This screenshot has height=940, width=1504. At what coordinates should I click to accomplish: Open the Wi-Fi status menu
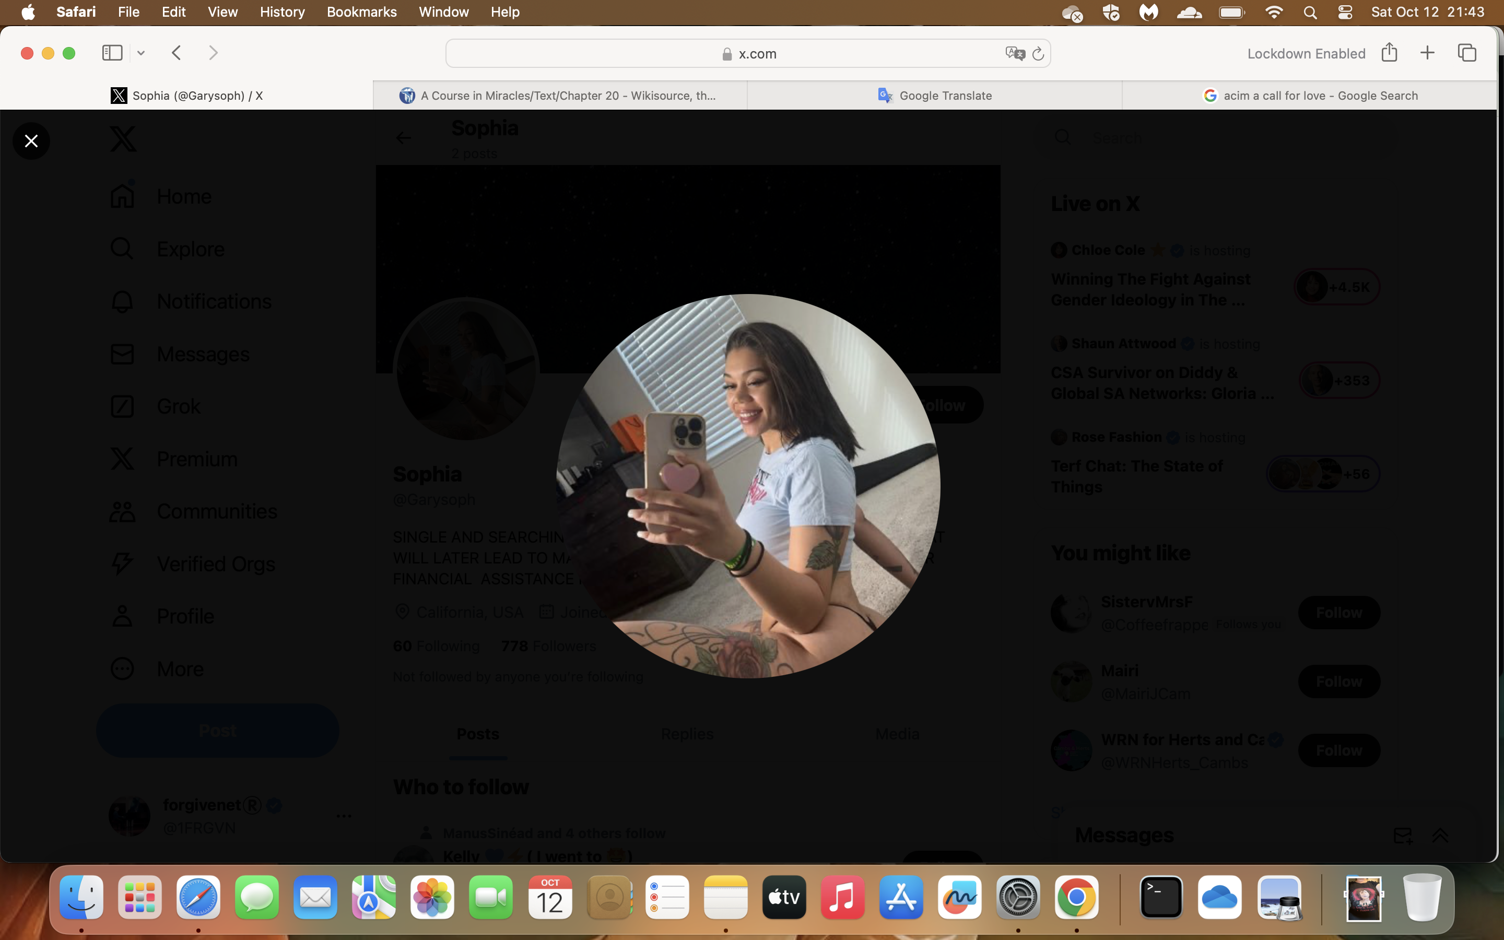1274,12
